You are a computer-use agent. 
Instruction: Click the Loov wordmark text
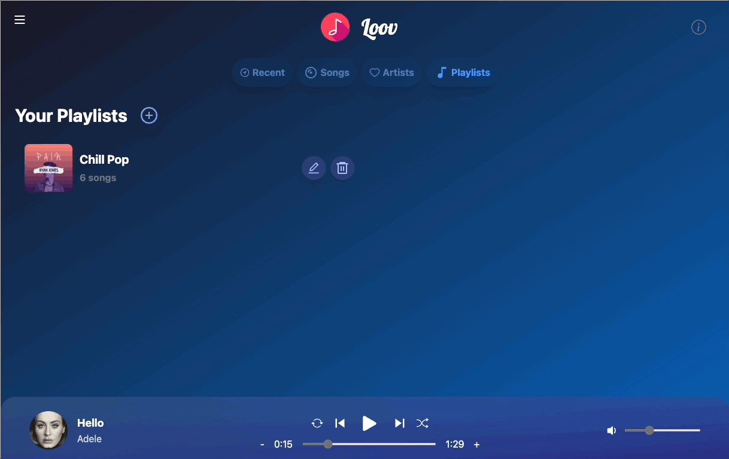[379, 27]
